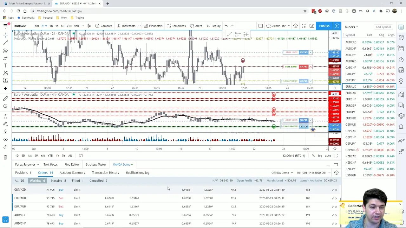Cancel the GBP/NZD Buy Limit order
Image resolution: width=406 pixels, height=228 pixels.
(x=336, y=190)
